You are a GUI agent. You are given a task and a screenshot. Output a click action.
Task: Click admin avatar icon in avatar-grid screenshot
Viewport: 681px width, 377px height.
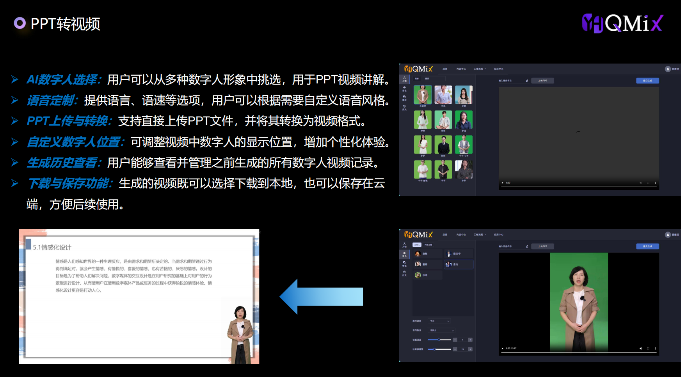[668, 69]
